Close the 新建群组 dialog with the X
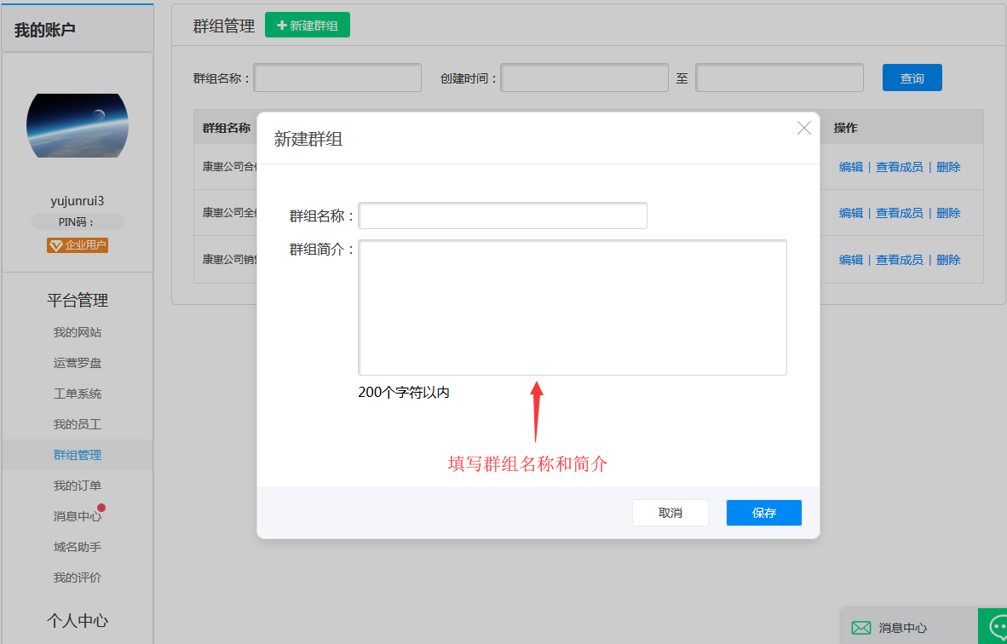The height and width of the screenshot is (644, 1007). click(803, 127)
